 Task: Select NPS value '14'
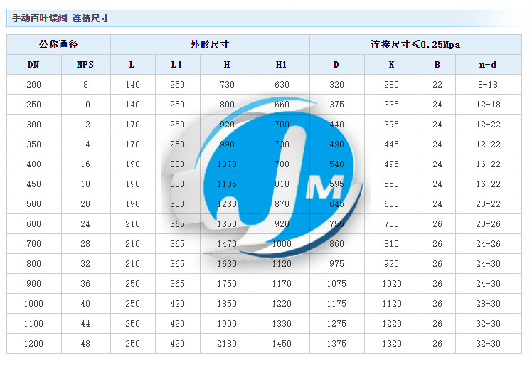pyautogui.click(x=85, y=144)
